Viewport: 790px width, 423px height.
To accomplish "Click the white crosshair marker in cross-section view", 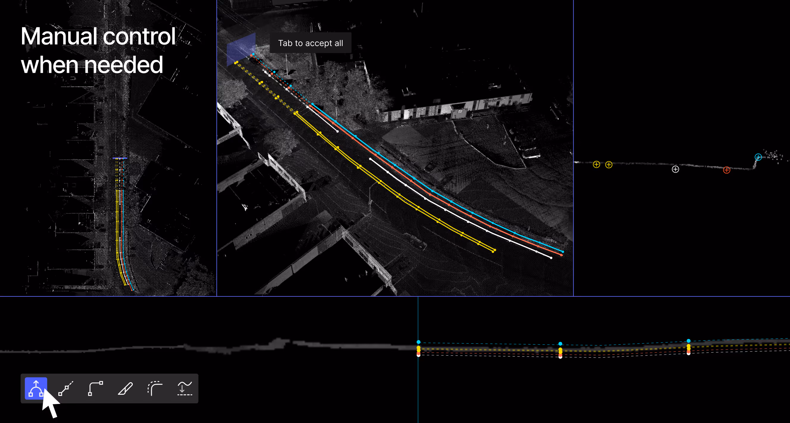I will point(675,169).
